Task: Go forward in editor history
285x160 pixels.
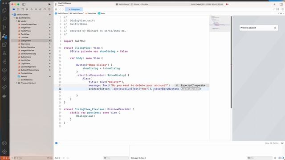Action: (x=63, y=9)
